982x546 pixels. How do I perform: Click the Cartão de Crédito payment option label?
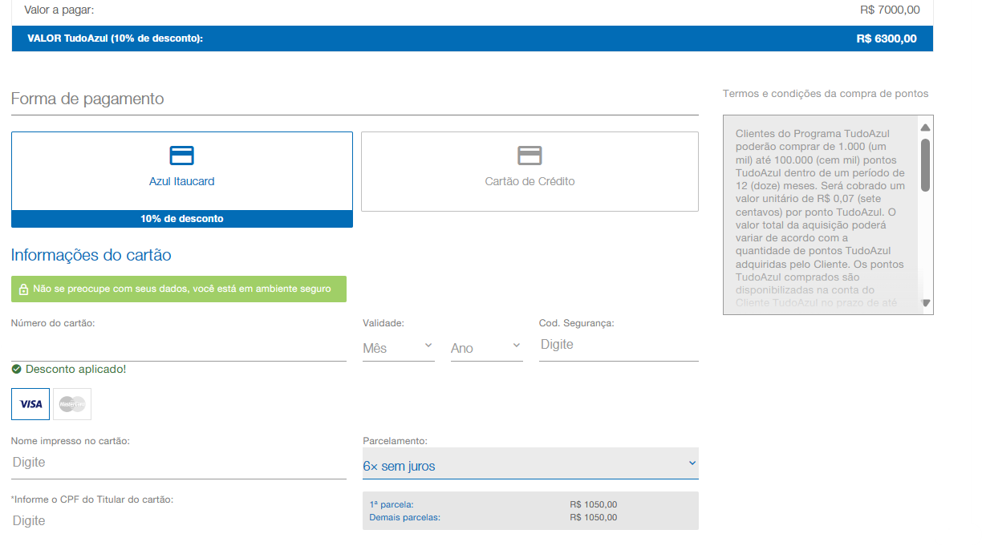[x=530, y=181]
